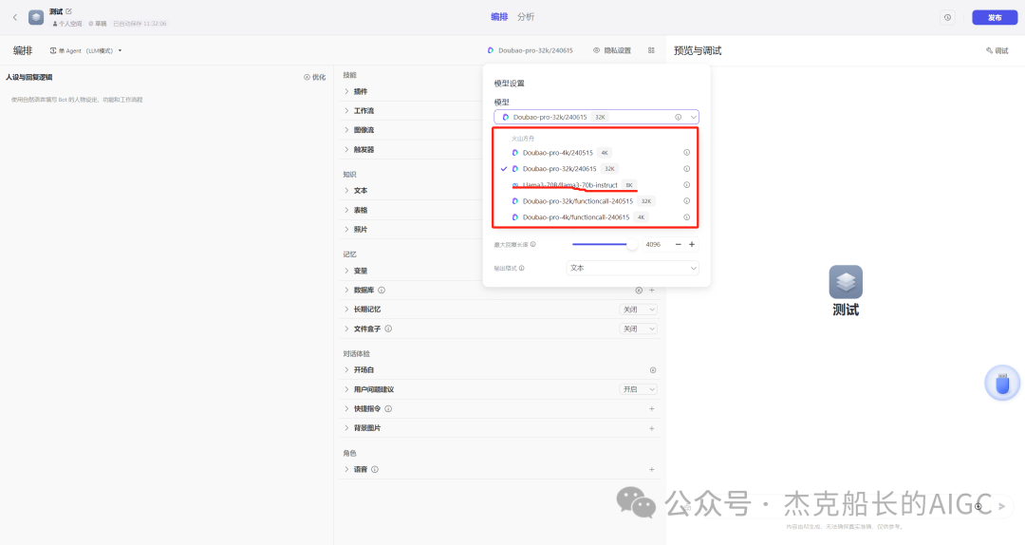Image resolution: width=1025 pixels, height=545 pixels.
Task: Open the 文件盒子 关闭 dropdown
Action: coord(638,329)
